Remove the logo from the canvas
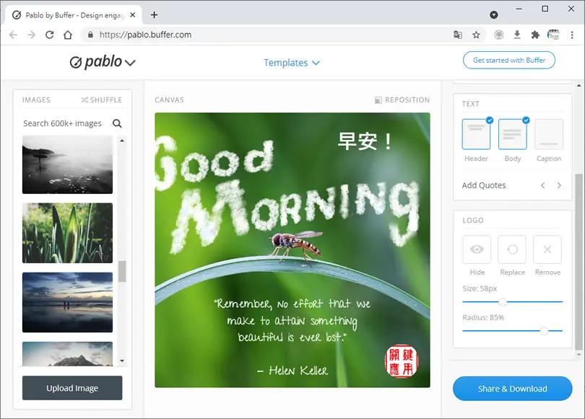This screenshot has width=585, height=419. (547, 250)
